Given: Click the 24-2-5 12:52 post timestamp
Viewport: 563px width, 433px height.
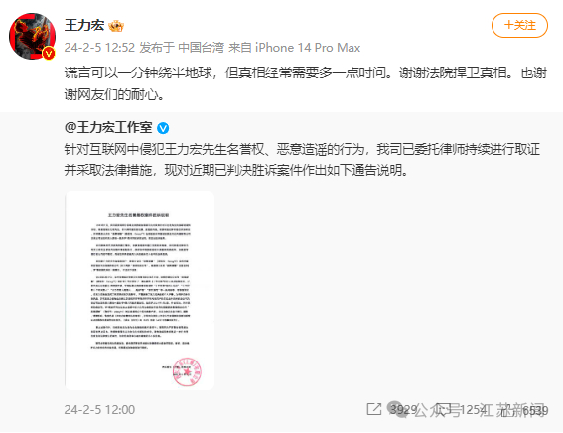Looking at the screenshot, I should (99, 48).
